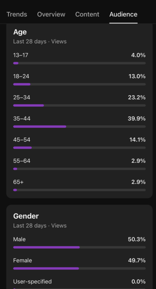
Task: Click the Female gender progress bar
Action: click(79, 268)
